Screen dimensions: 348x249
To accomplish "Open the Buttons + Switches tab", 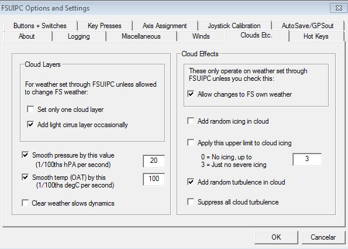I will click(40, 26).
